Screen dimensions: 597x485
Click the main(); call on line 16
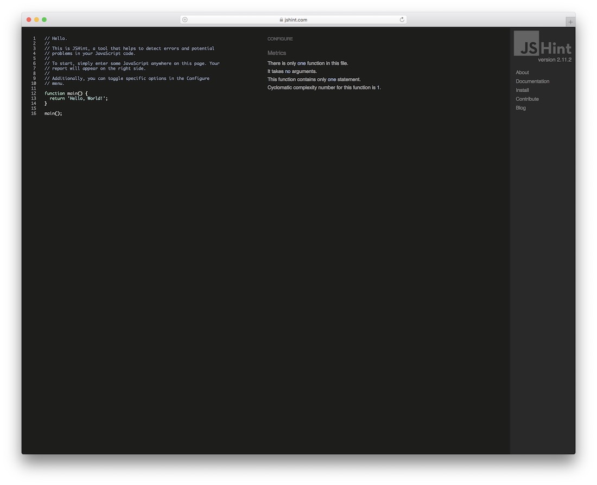[53, 113]
